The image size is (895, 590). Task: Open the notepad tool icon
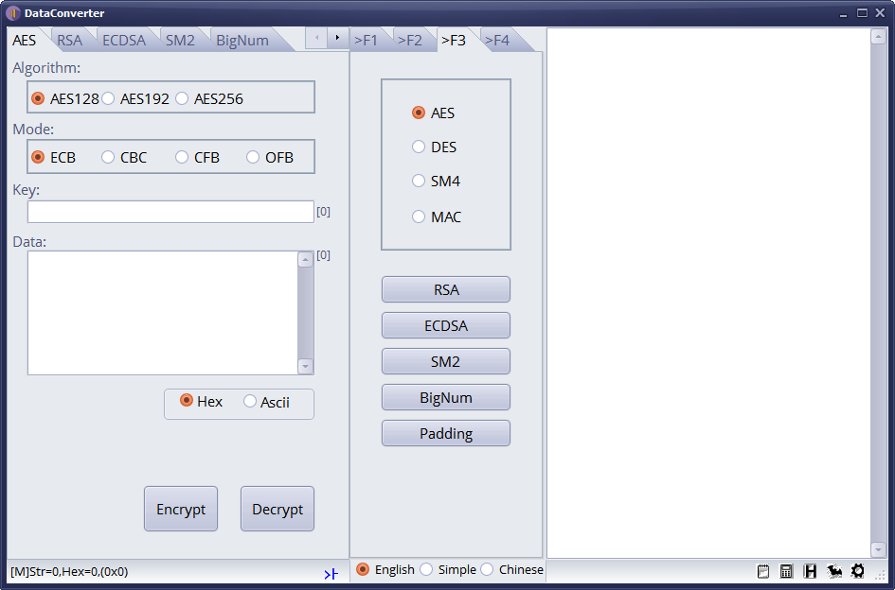tap(762, 571)
